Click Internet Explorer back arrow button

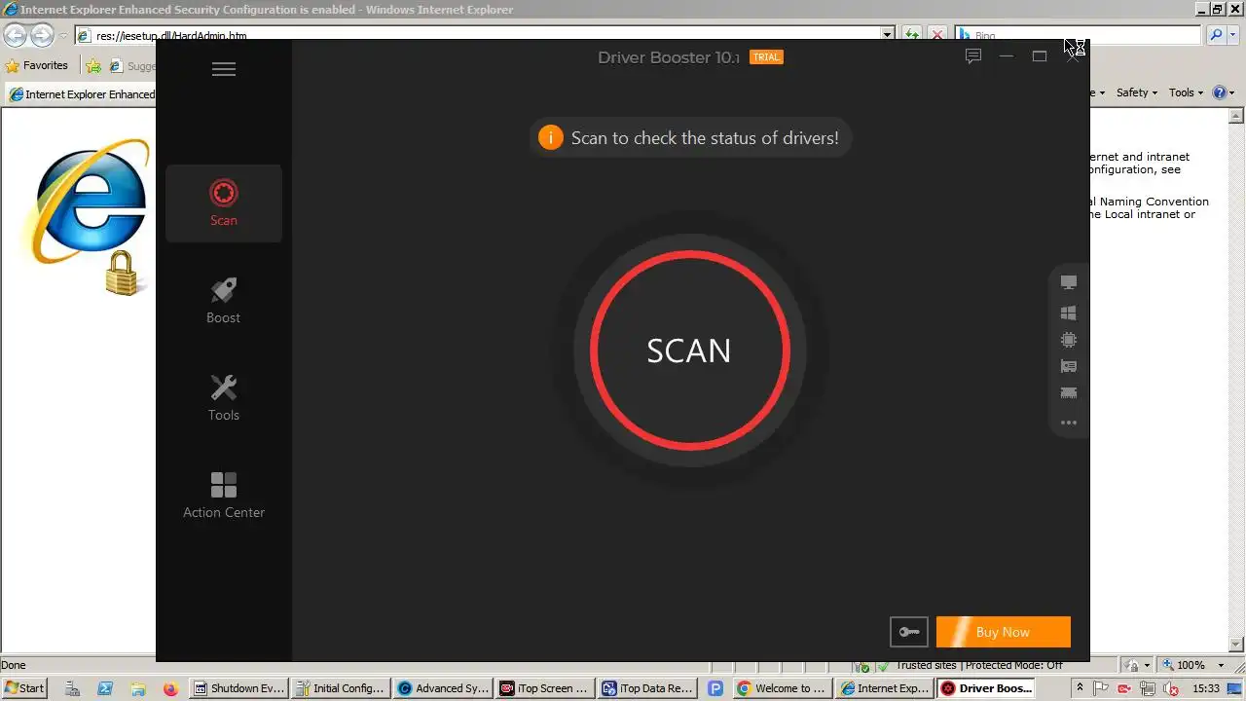pos(16,36)
